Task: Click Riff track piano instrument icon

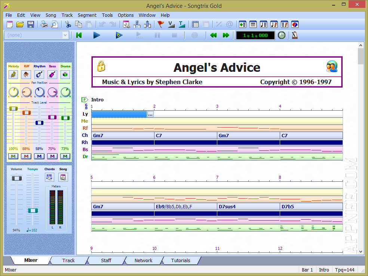Action: 26,75
